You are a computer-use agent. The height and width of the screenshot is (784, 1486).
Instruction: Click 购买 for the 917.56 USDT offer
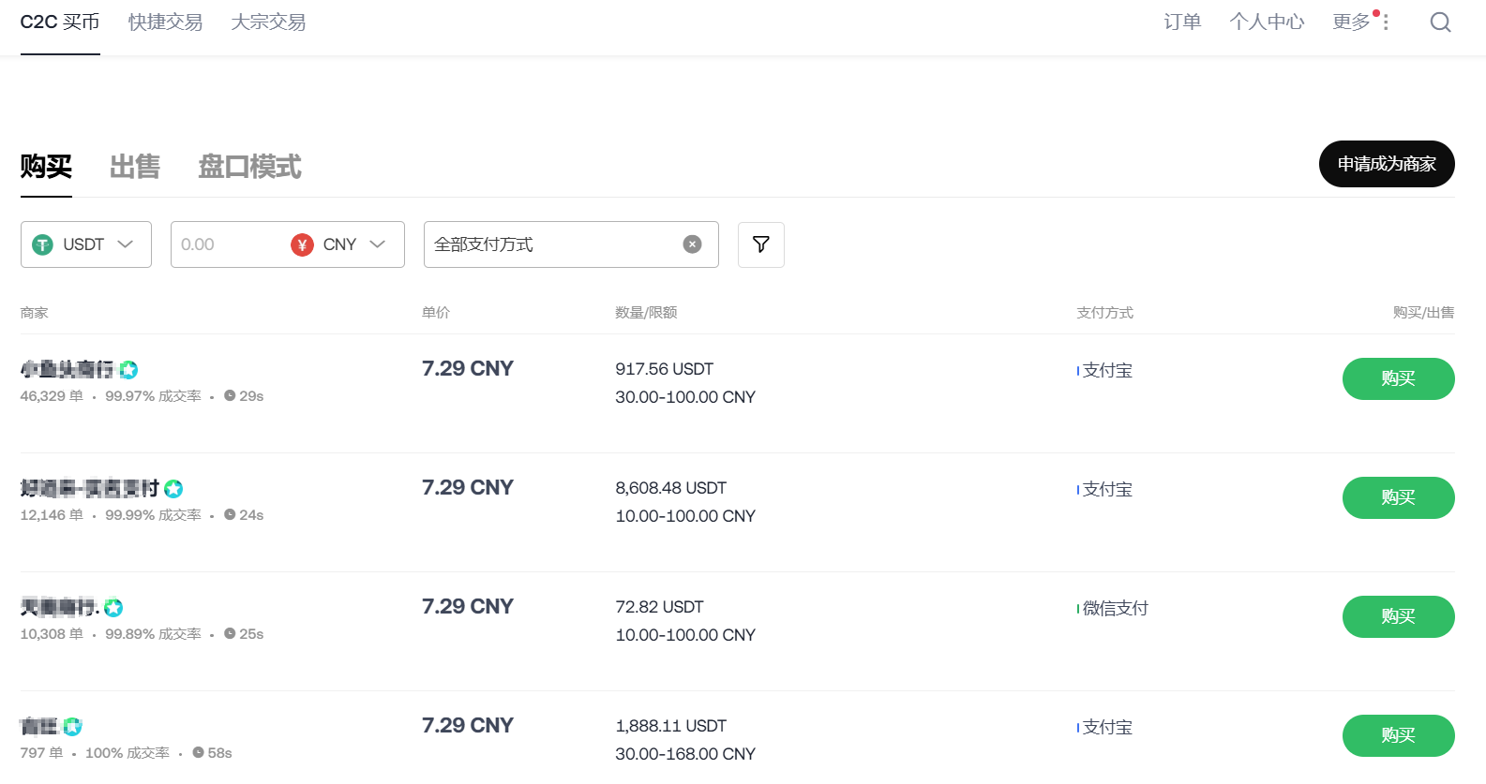click(1398, 378)
